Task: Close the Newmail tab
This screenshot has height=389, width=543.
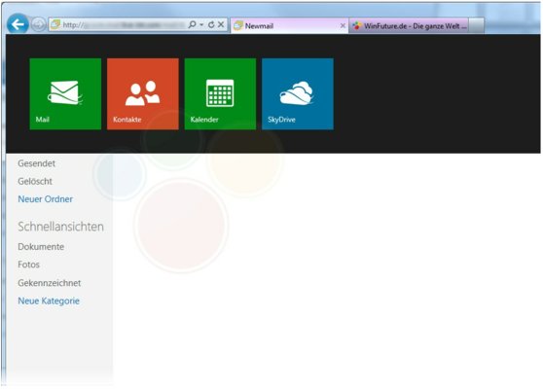Action: [x=343, y=25]
